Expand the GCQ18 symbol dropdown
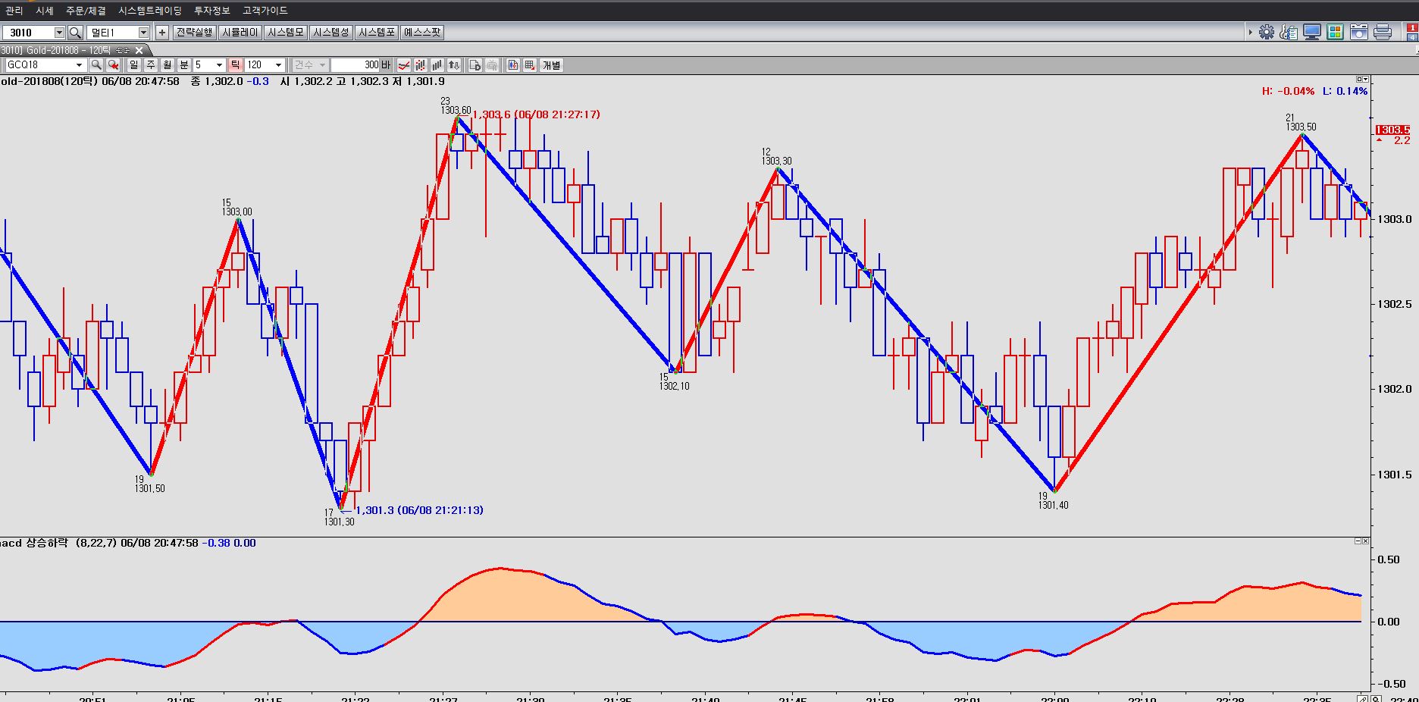1419x702 pixels. pyautogui.click(x=79, y=65)
